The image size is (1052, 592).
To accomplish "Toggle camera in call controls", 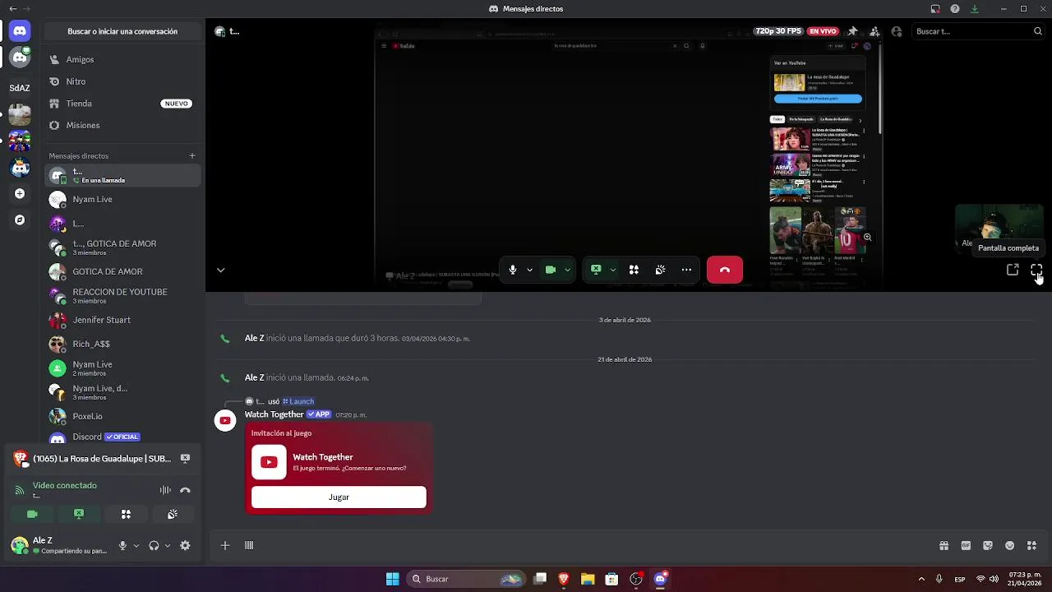I will (551, 270).
